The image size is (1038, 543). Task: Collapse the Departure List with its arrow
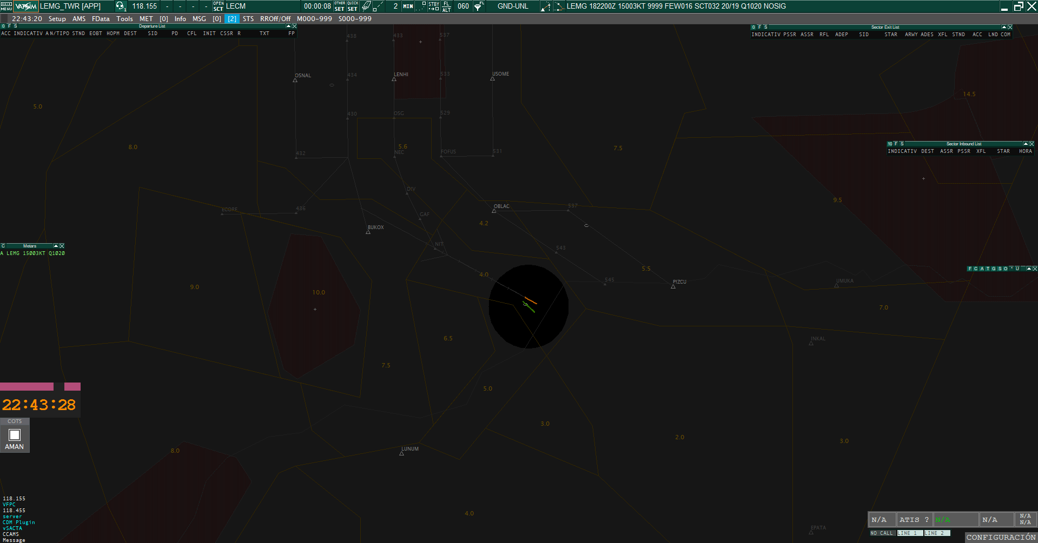[x=288, y=26]
